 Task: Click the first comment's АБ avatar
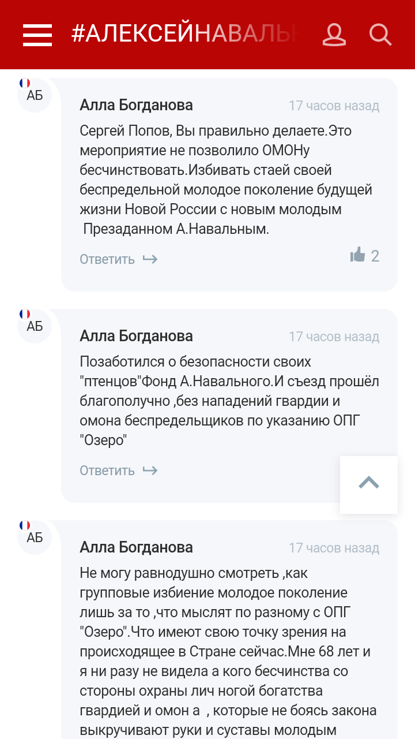(x=35, y=95)
